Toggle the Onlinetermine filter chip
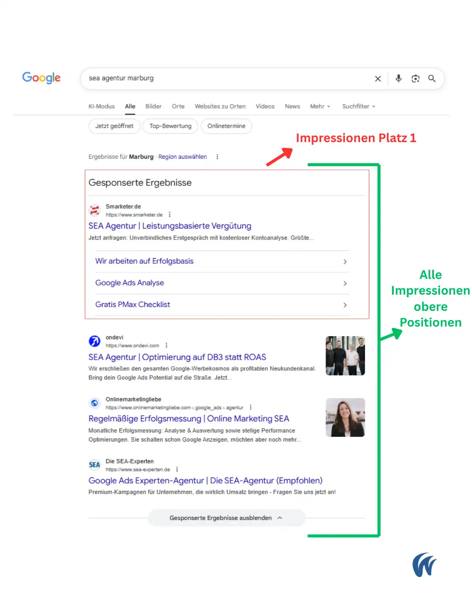The height and width of the screenshot is (612, 472). click(x=226, y=126)
